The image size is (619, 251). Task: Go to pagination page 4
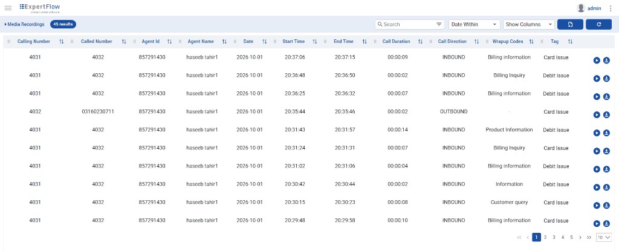click(563, 237)
